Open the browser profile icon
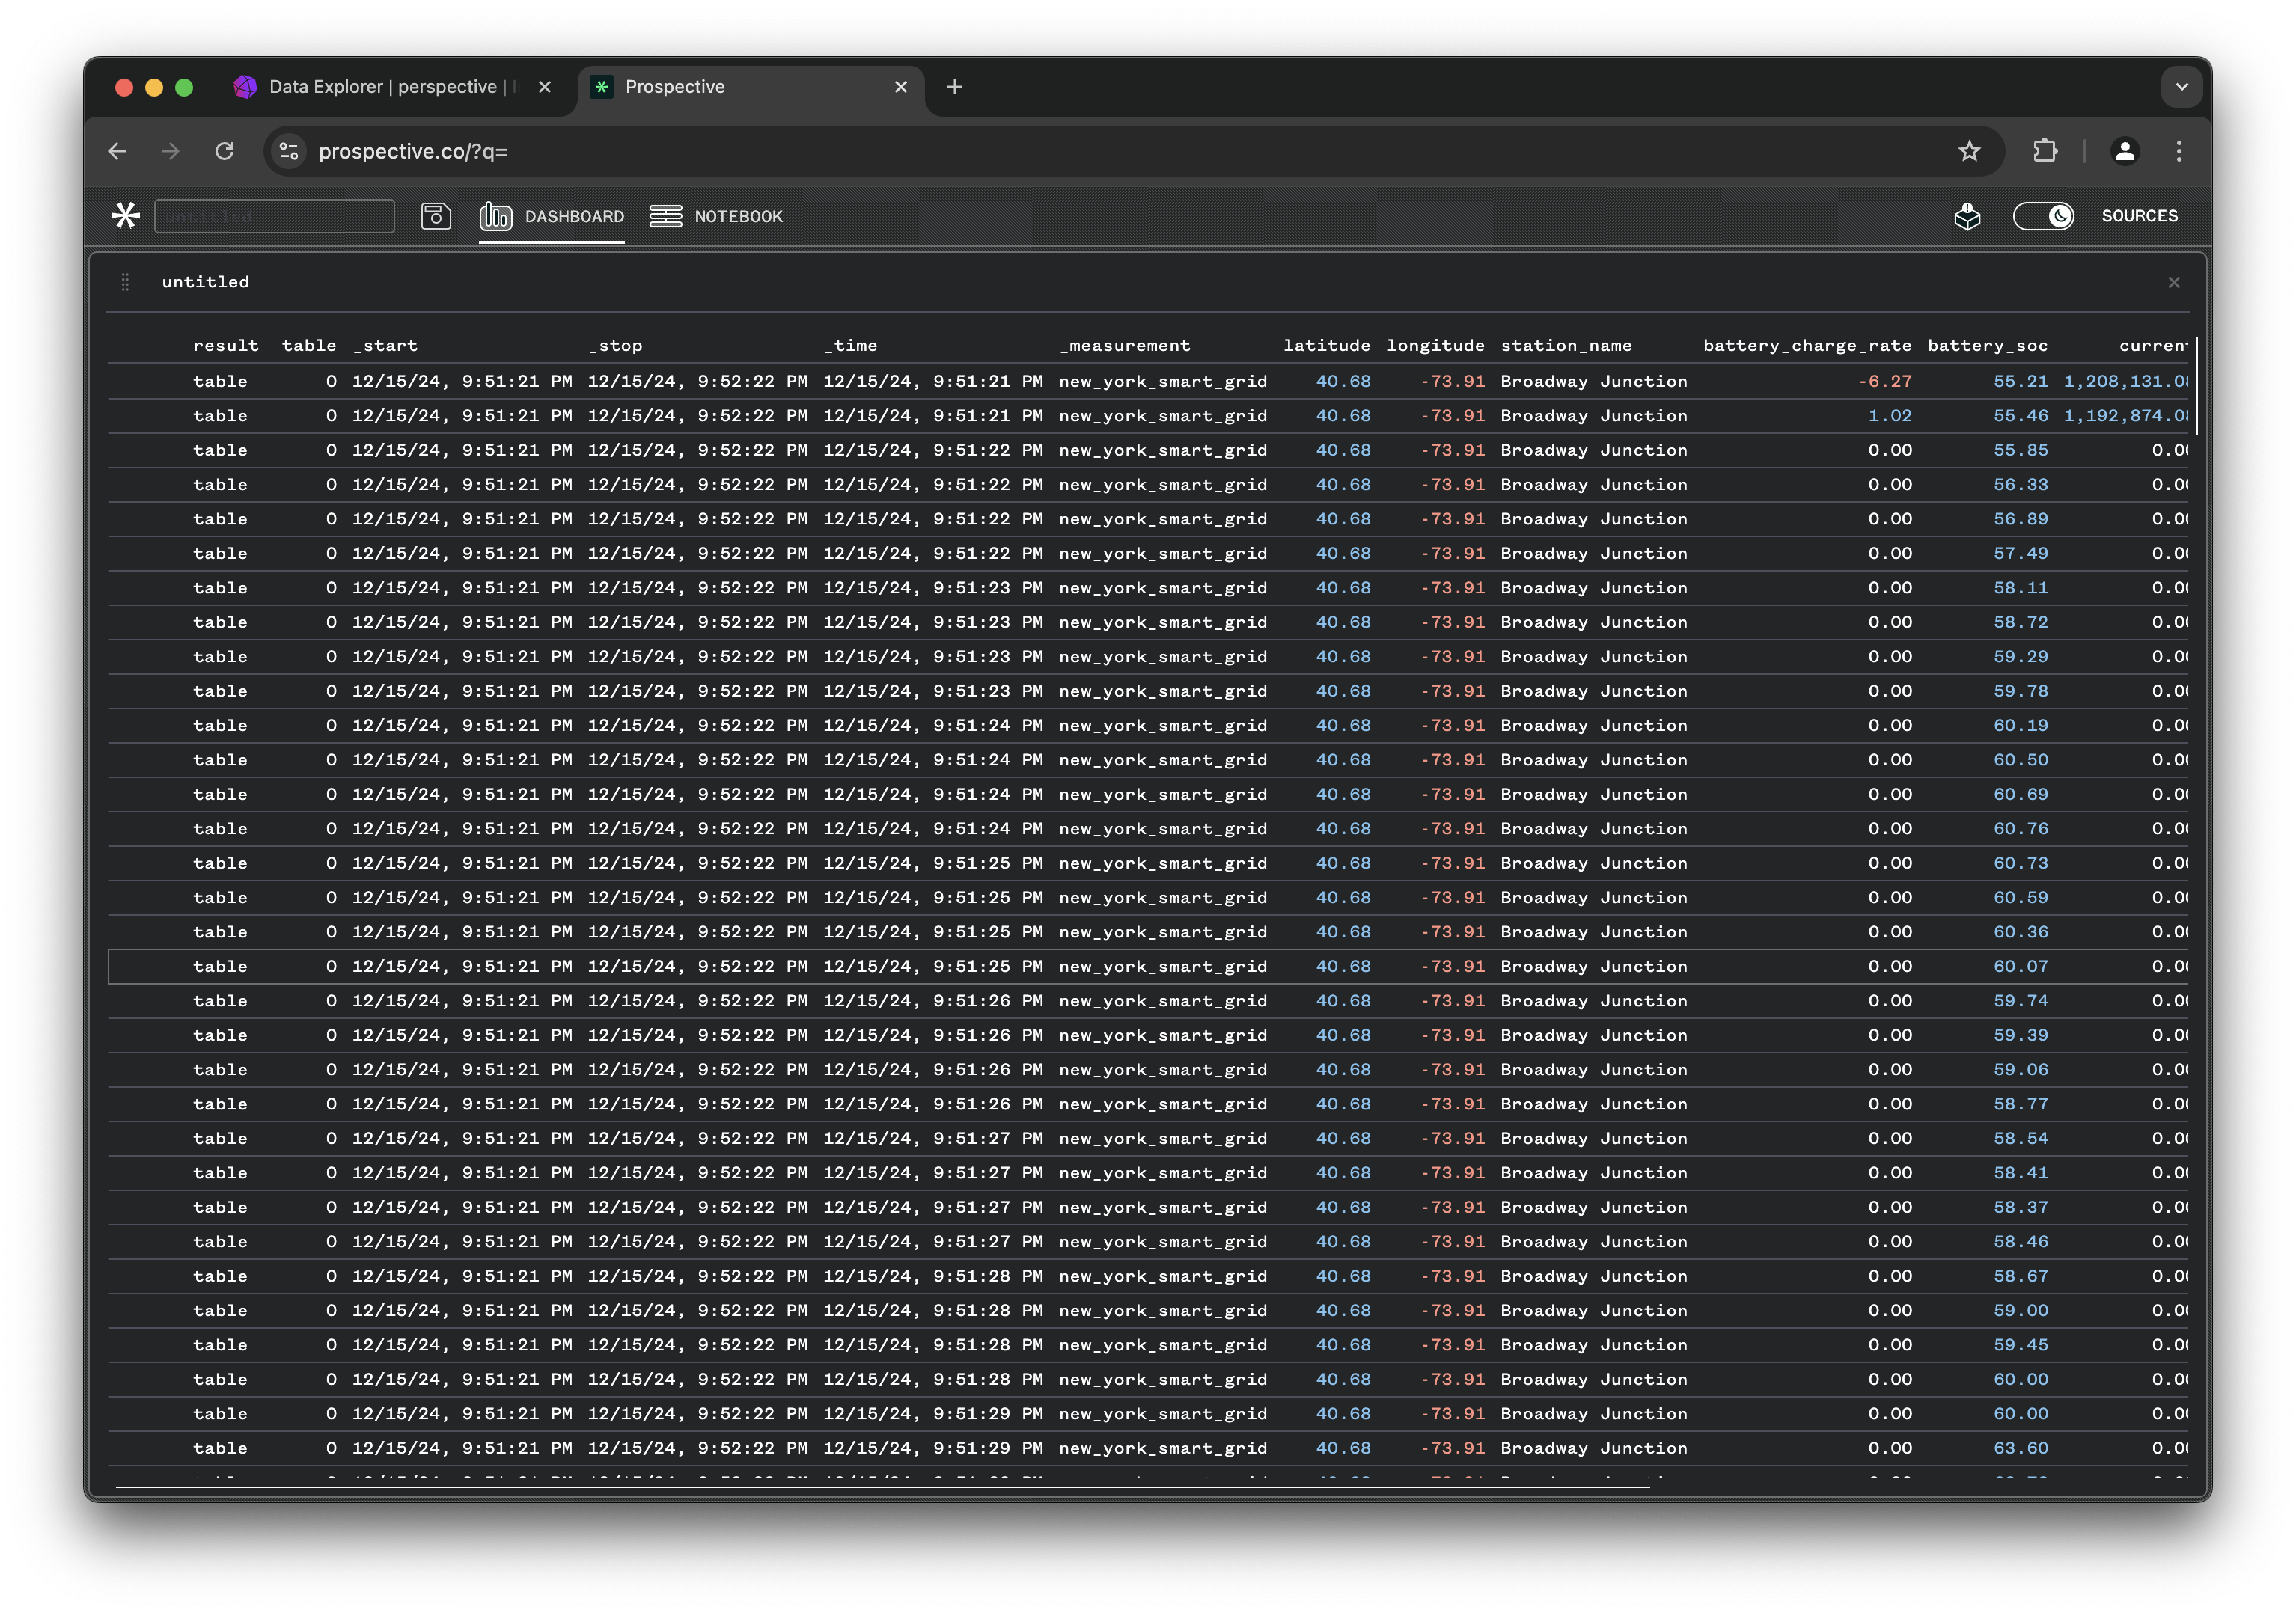The width and height of the screenshot is (2296, 1613). 2125,151
